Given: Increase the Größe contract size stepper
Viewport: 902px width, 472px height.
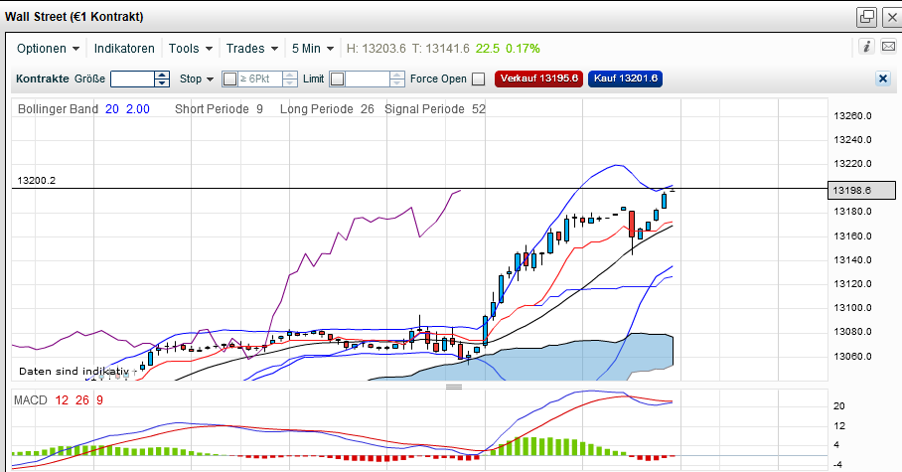Looking at the screenshot, I should [x=163, y=75].
